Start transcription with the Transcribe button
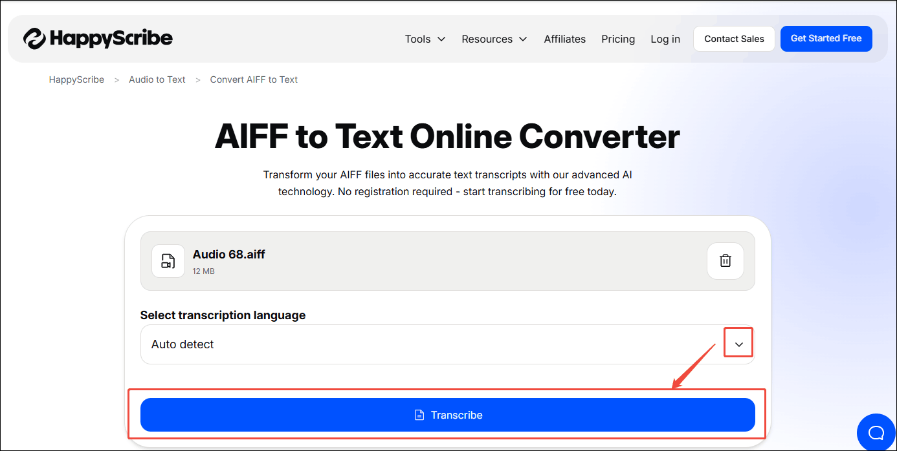Viewport: 897px width, 451px height. point(447,415)
